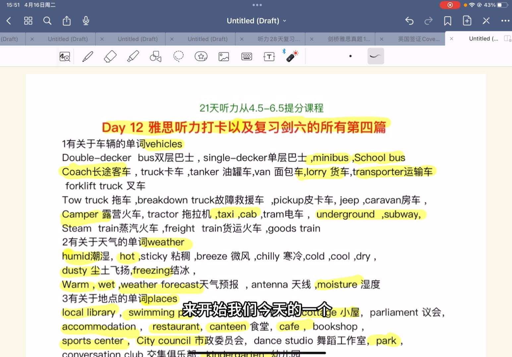
Task: Select the Lasso tool
Action: 178,56
